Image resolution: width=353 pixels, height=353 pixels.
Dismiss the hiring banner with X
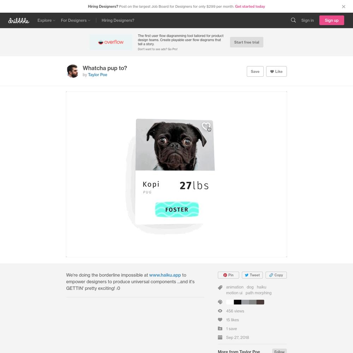point(343,6)
